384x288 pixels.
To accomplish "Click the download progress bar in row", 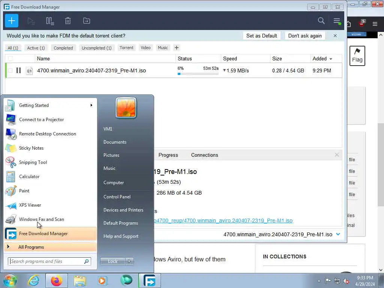I will [x=198, y=74].
